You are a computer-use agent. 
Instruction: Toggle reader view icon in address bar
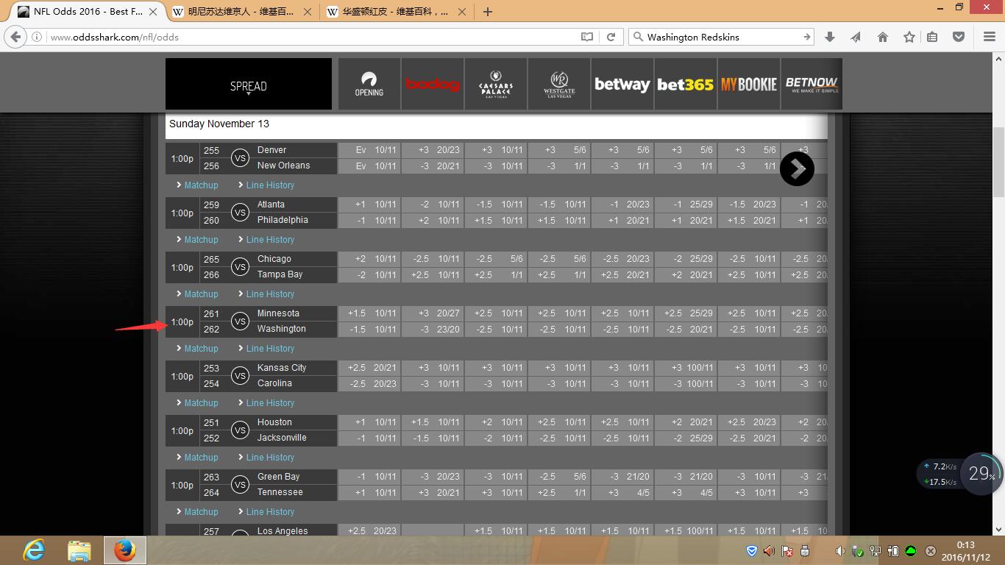point(586,37)
